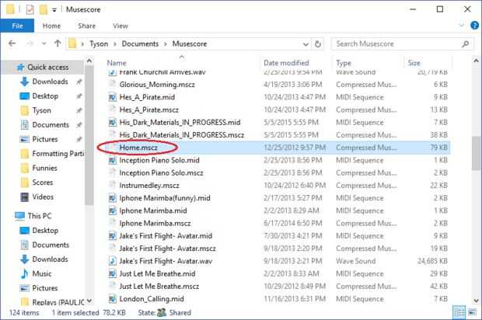Screen dimensions: 482x320
Task: Open pinned Pictures under Quick access
Action: coord(45,139)
